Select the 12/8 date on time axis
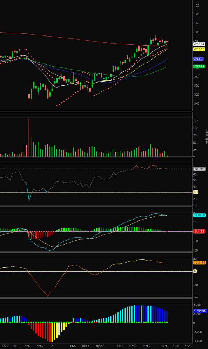 pos(176,346)
